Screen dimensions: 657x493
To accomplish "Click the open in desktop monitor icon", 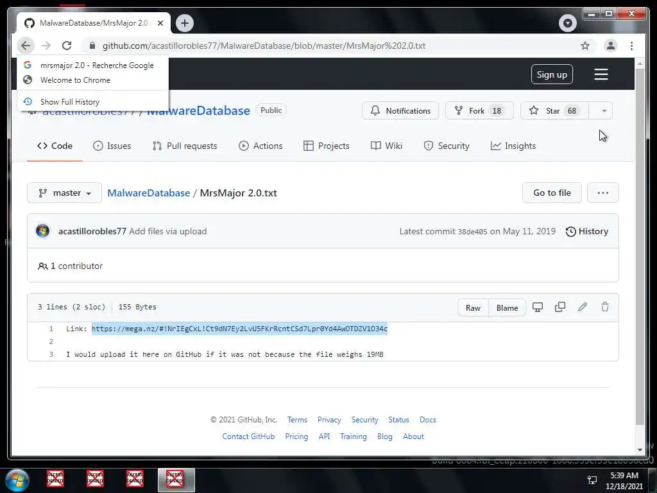I will pos(537,307).
